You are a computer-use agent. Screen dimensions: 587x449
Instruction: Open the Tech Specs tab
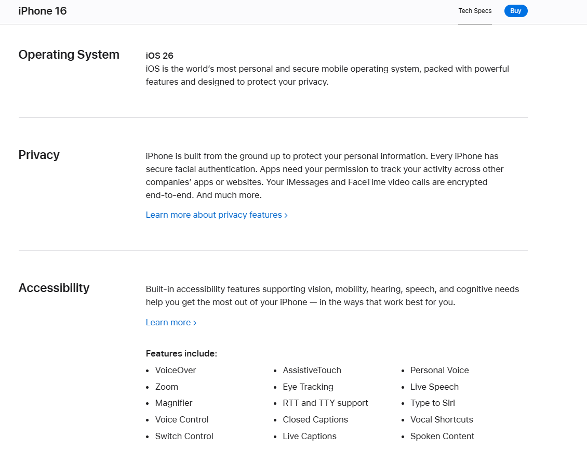pos(475,11)
